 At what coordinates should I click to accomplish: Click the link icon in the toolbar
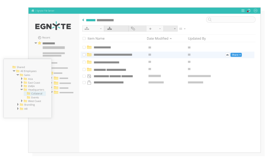(x=133, y=29)
